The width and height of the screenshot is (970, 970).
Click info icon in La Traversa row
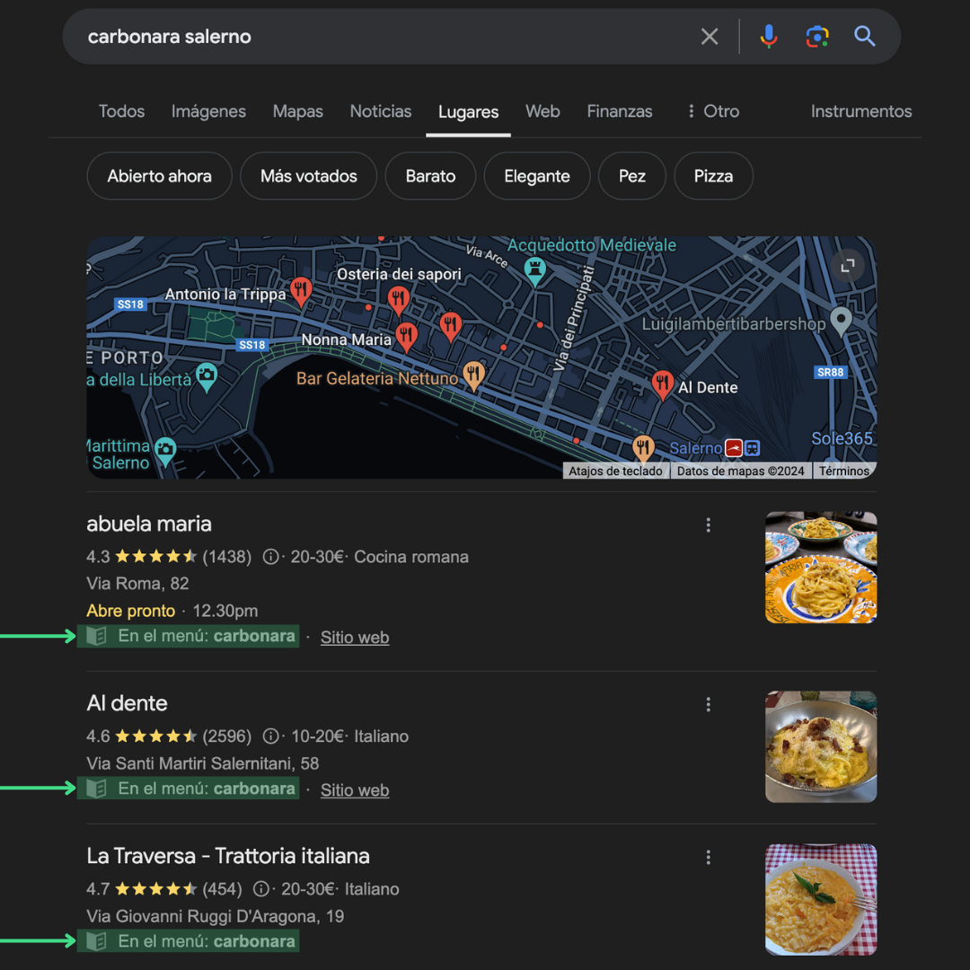pos(261,889)
